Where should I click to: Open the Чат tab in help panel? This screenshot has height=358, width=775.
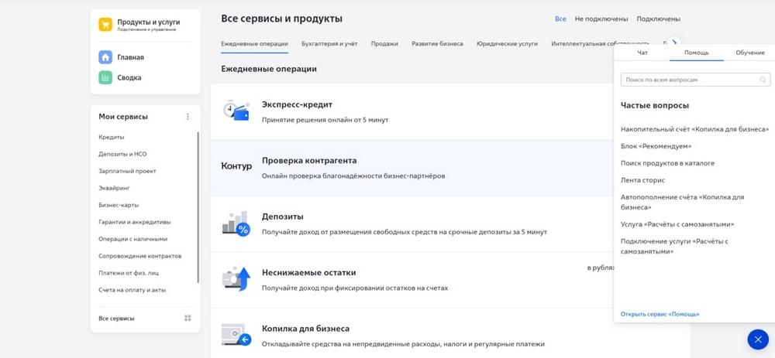tap(642, 53)
